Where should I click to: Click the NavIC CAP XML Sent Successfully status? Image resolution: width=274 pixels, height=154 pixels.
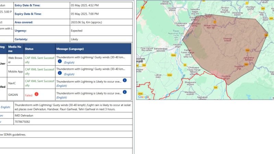click(39, 83)
